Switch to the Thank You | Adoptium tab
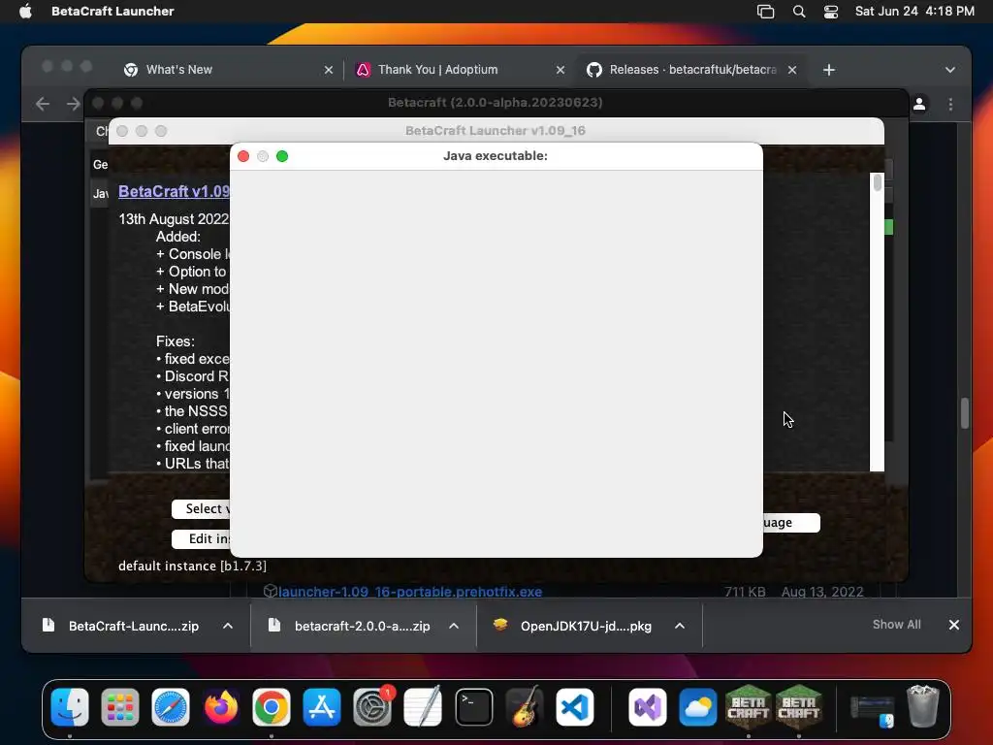This screenshot has width=993, height=745. [437, 70]
